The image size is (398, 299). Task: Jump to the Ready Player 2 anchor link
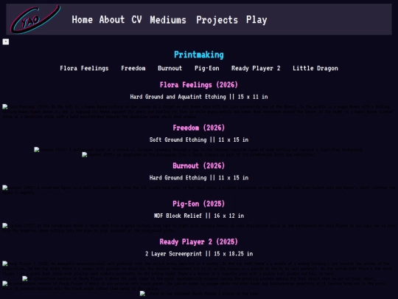click(x=256, y=69)
